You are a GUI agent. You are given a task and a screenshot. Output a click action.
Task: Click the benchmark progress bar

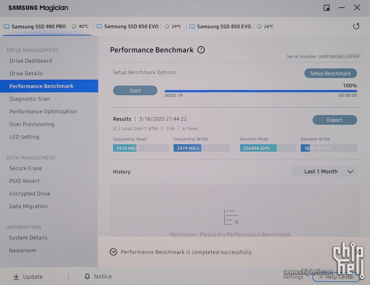tap(261, 91)
